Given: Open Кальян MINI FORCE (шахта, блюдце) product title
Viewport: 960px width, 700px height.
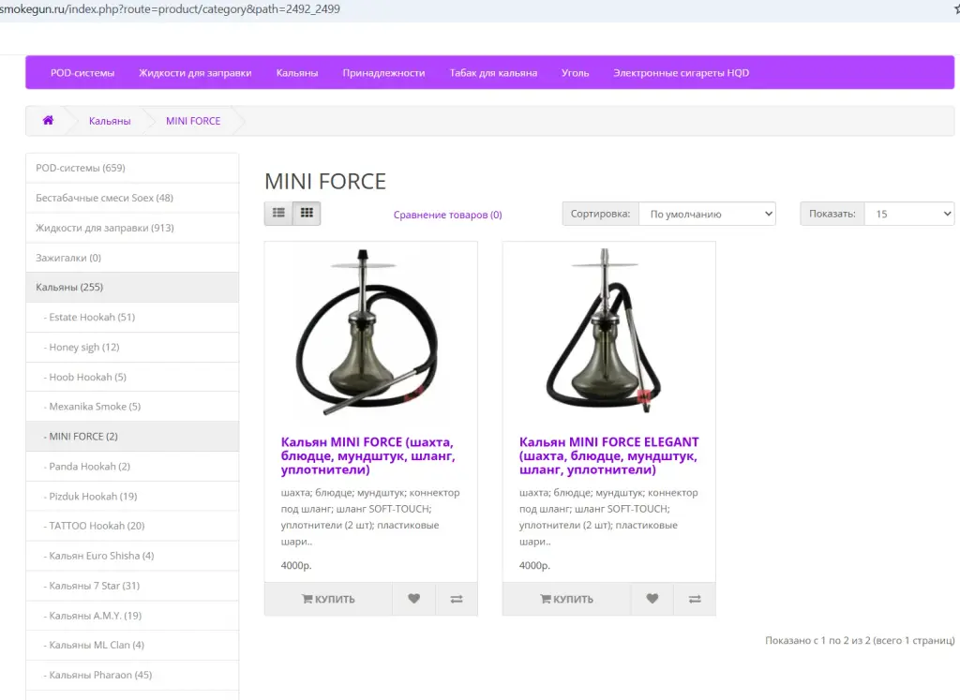Looking at the screenshot, I should 367,455.
